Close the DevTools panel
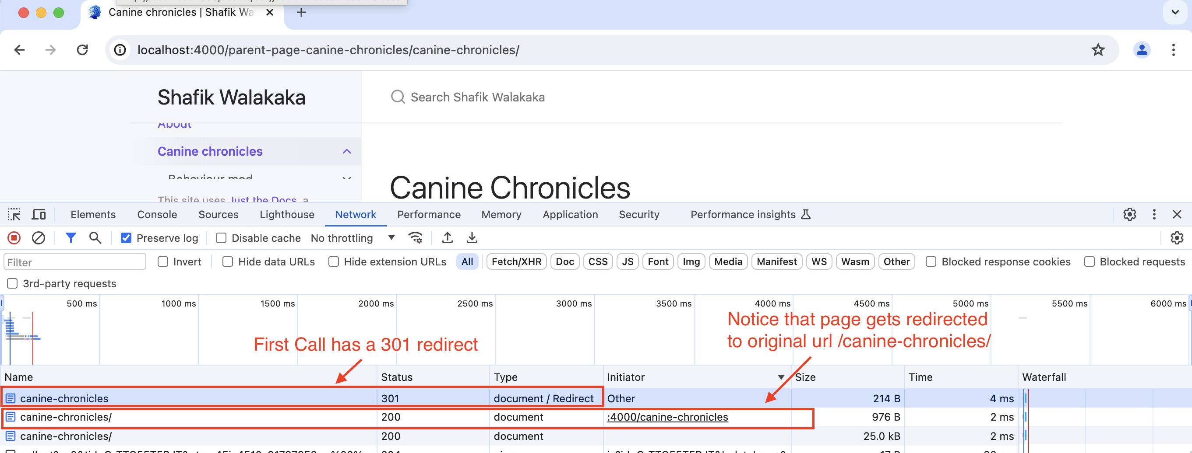This screenshot has width=1192, height=453. point(1177,215)
